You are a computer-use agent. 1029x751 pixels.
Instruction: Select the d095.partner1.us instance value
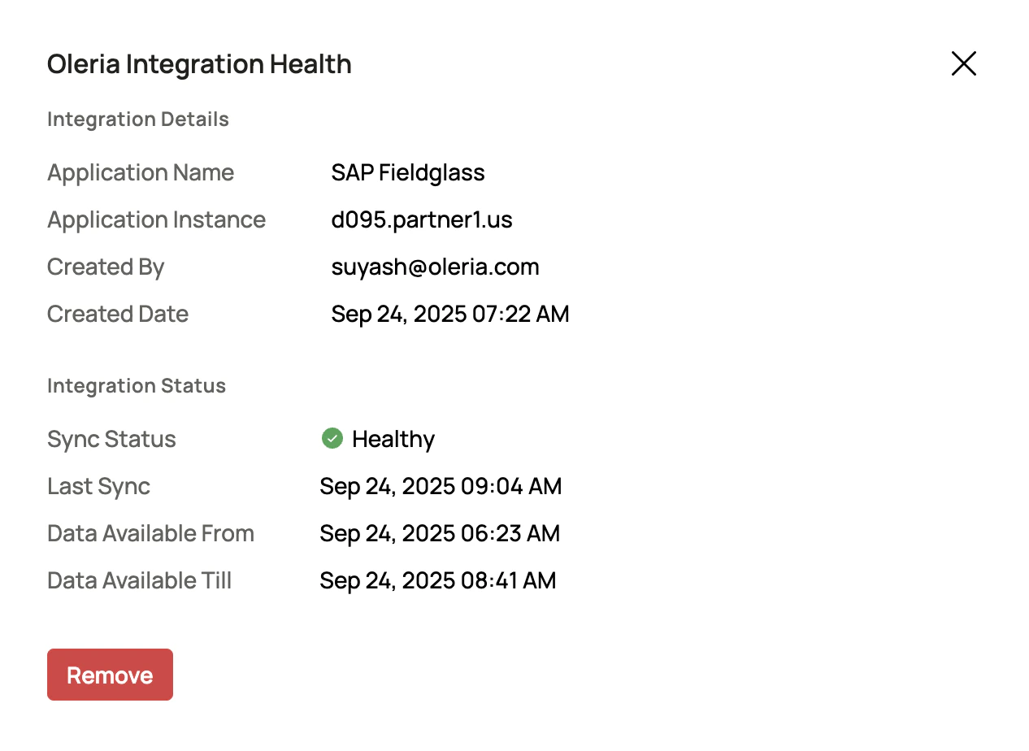click(x=422, y=219)
